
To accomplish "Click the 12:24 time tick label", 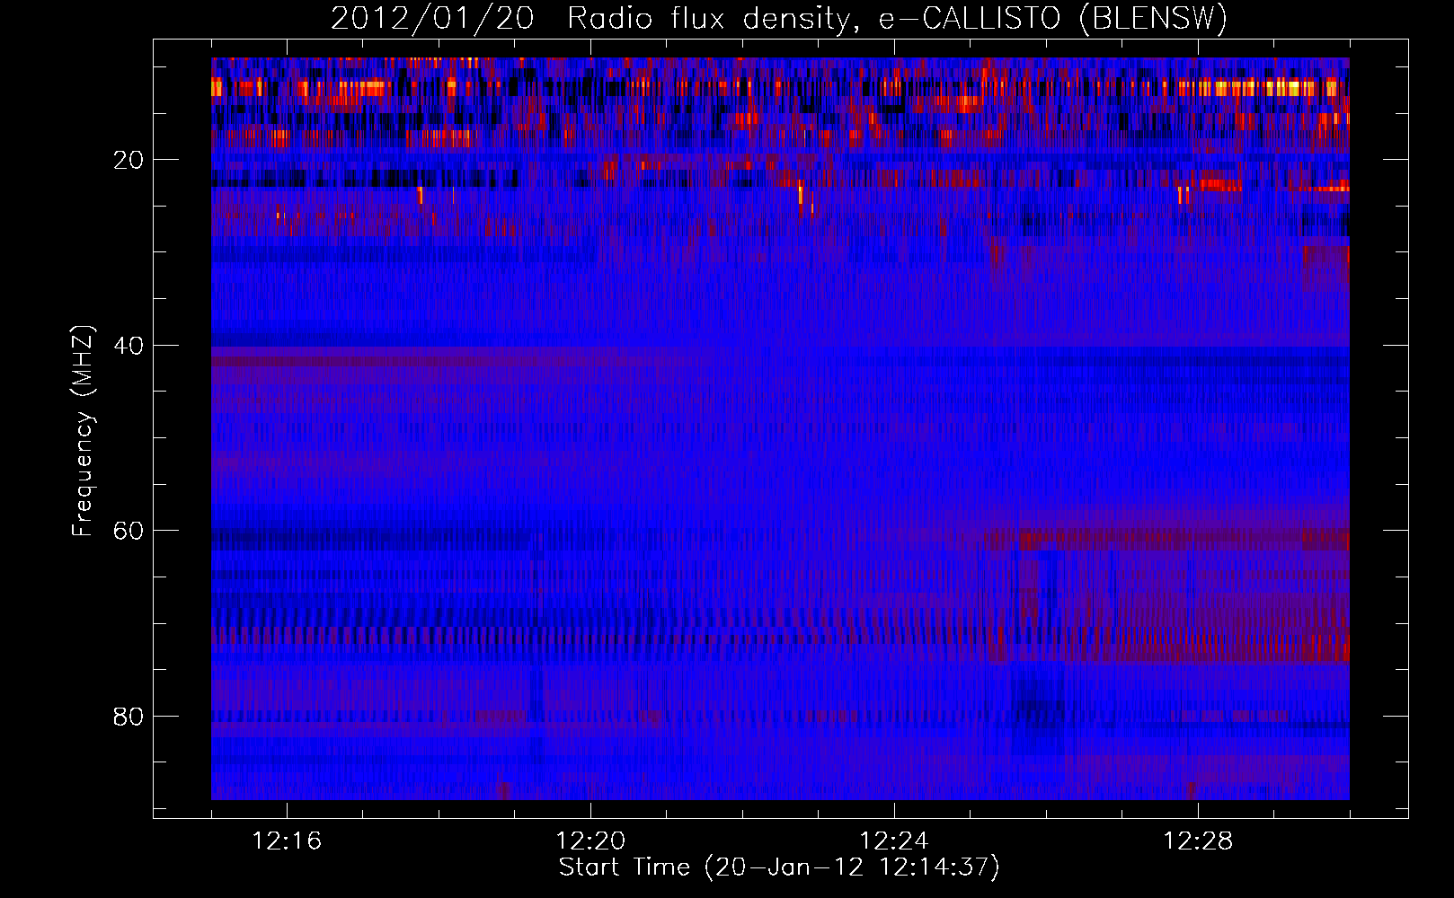I will click(x=894, y=841).
